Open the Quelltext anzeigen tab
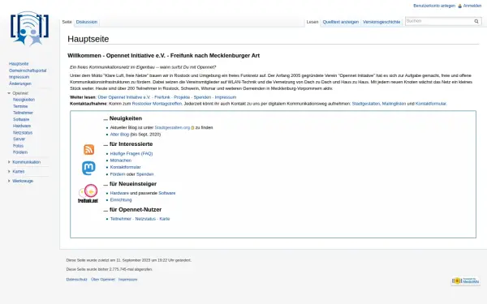487x304 pixels. (x=340, y=22)
